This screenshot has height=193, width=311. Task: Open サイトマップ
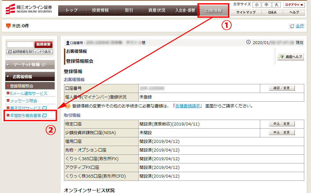[x=246, y=12]
